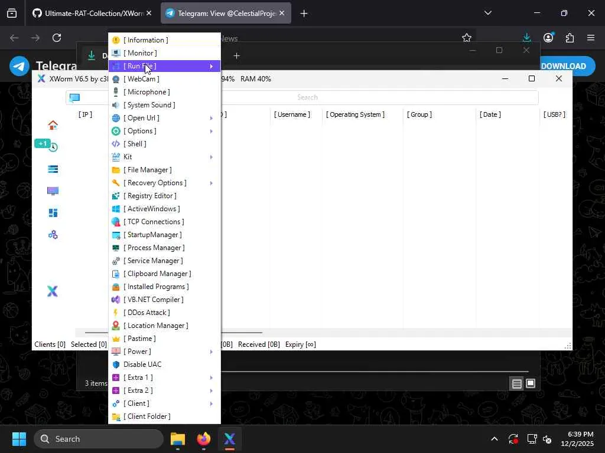Screen dimensions: 605x453
Task: Open the Firefox account icon
Action: click(x=548, y=38)
